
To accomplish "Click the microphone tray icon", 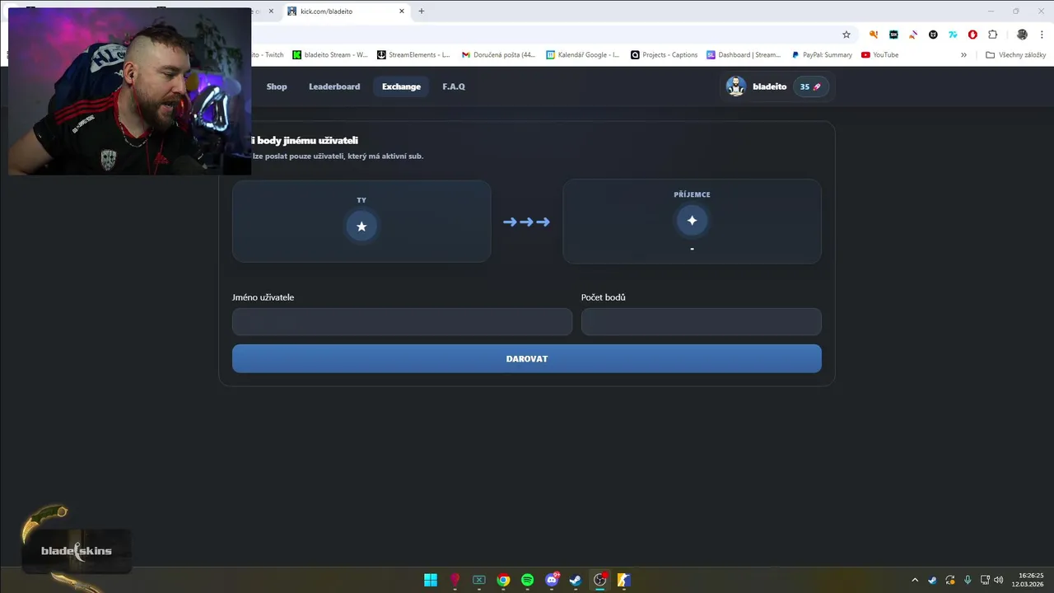I will click(x=968, y=580).
